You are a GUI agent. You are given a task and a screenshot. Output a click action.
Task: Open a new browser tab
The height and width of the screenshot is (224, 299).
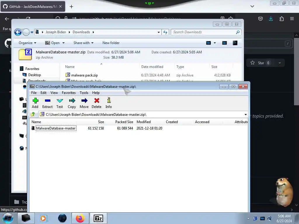coord(71,7)
